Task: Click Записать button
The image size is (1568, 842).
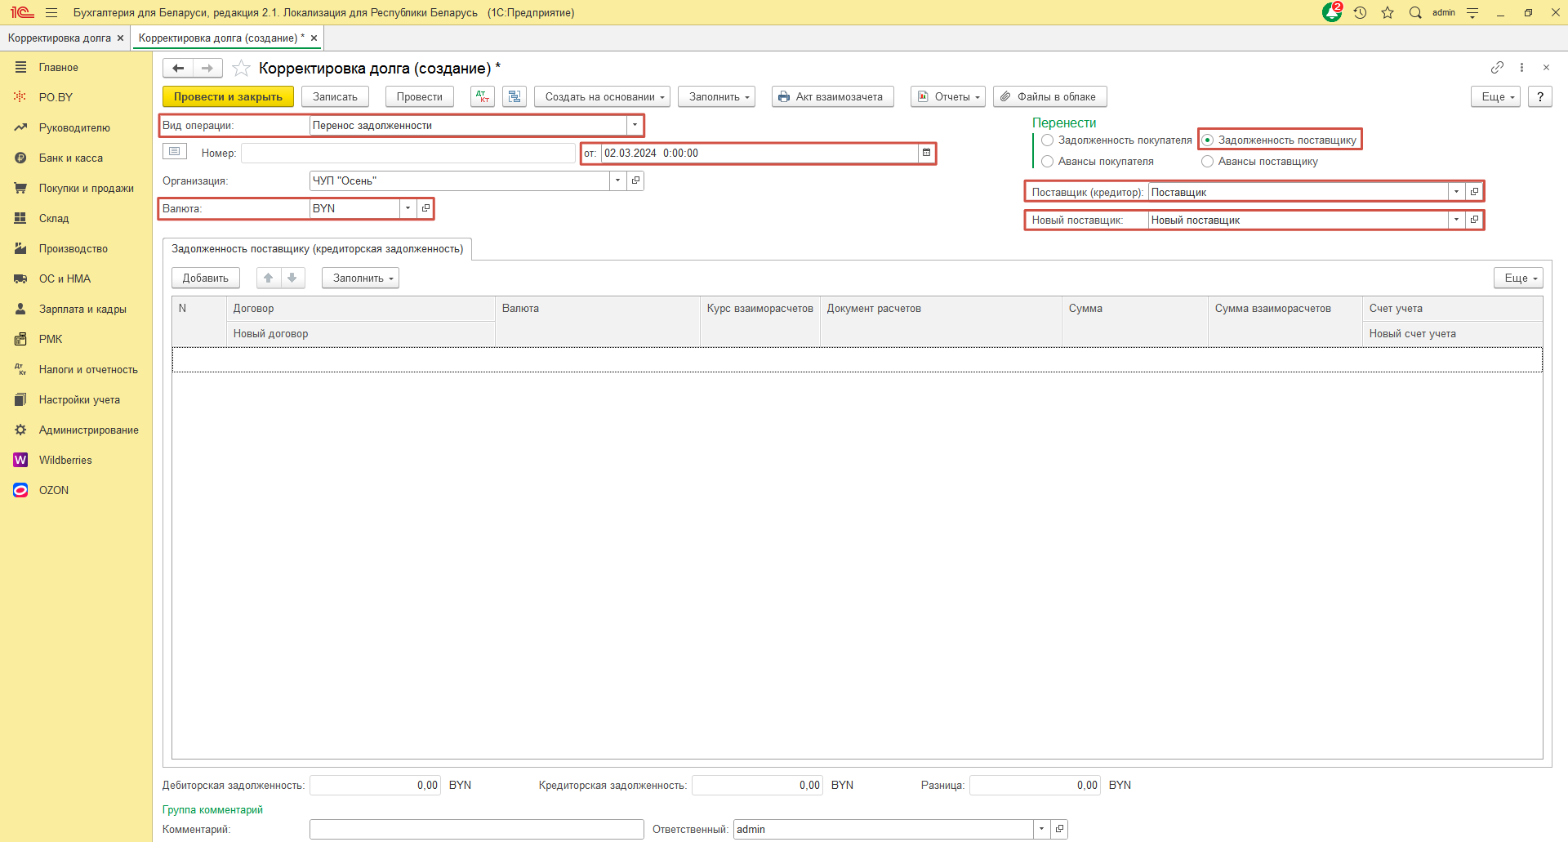Action: click(x=335, y=96)
